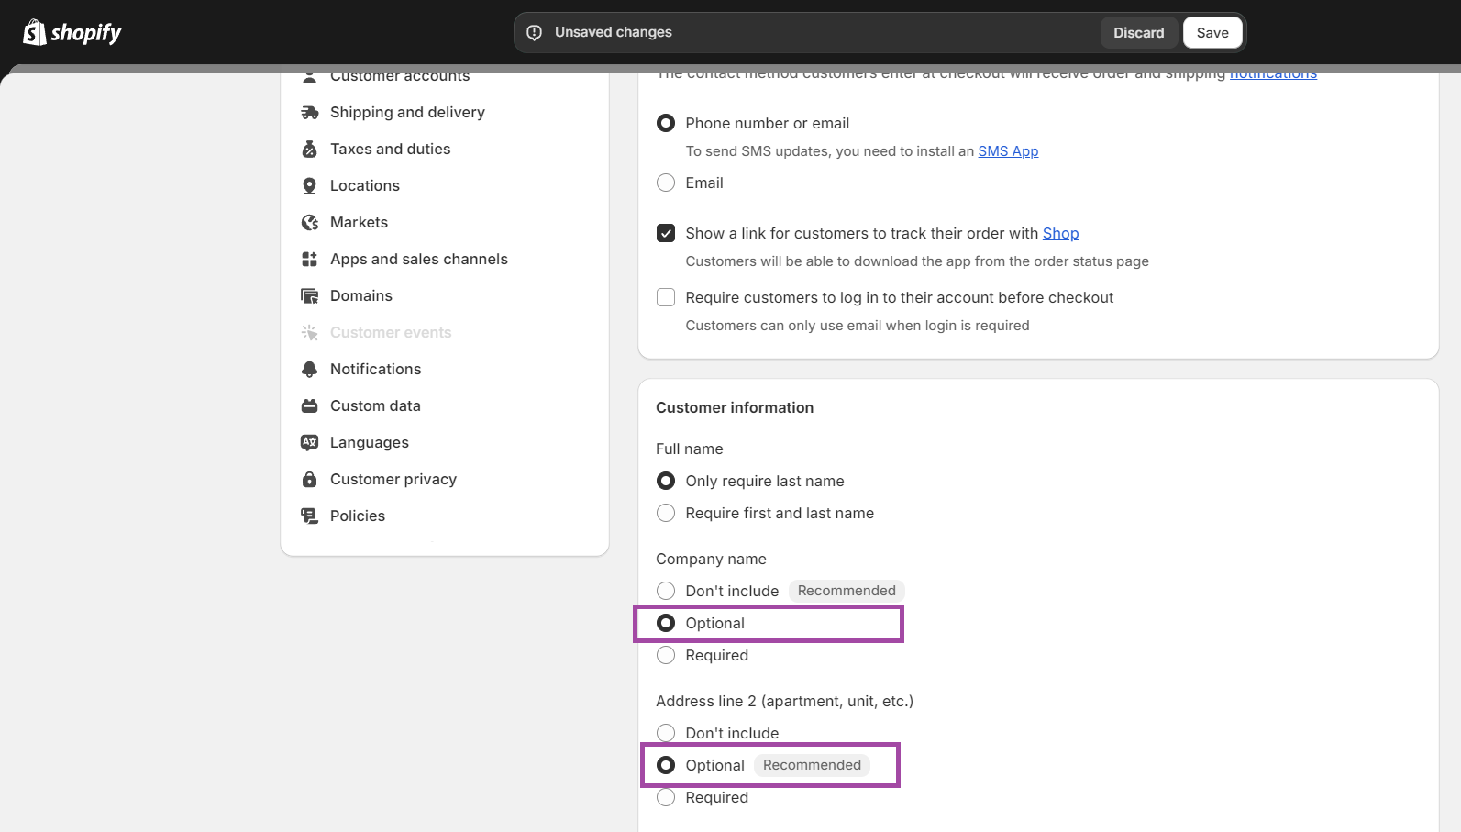Click the Notifications bell icon

(x=310, y=370)
